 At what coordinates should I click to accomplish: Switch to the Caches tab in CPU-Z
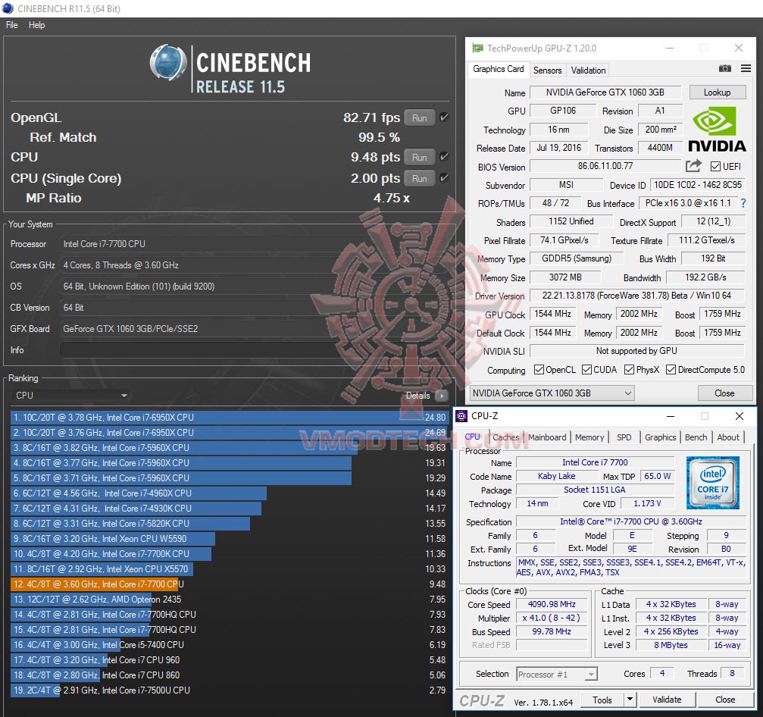pyautogui.click(x=505, y=437)
